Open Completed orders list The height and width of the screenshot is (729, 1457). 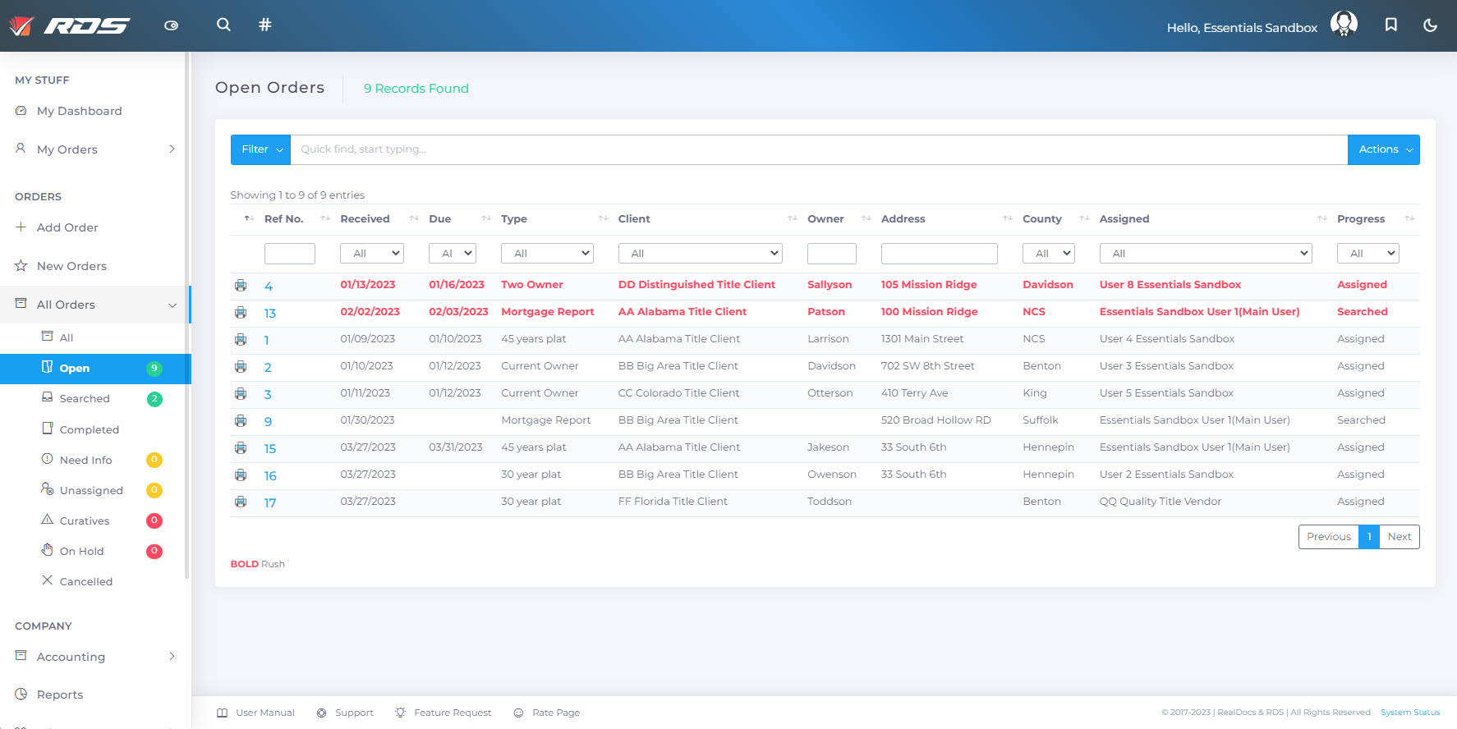coord(89,429)
